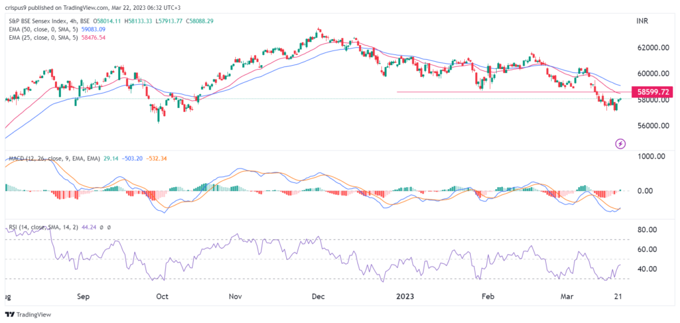Viewport: 680px width, 323px height.
Task: Select the MACD (12, 26, close, 9) legend
Action: 53,159
